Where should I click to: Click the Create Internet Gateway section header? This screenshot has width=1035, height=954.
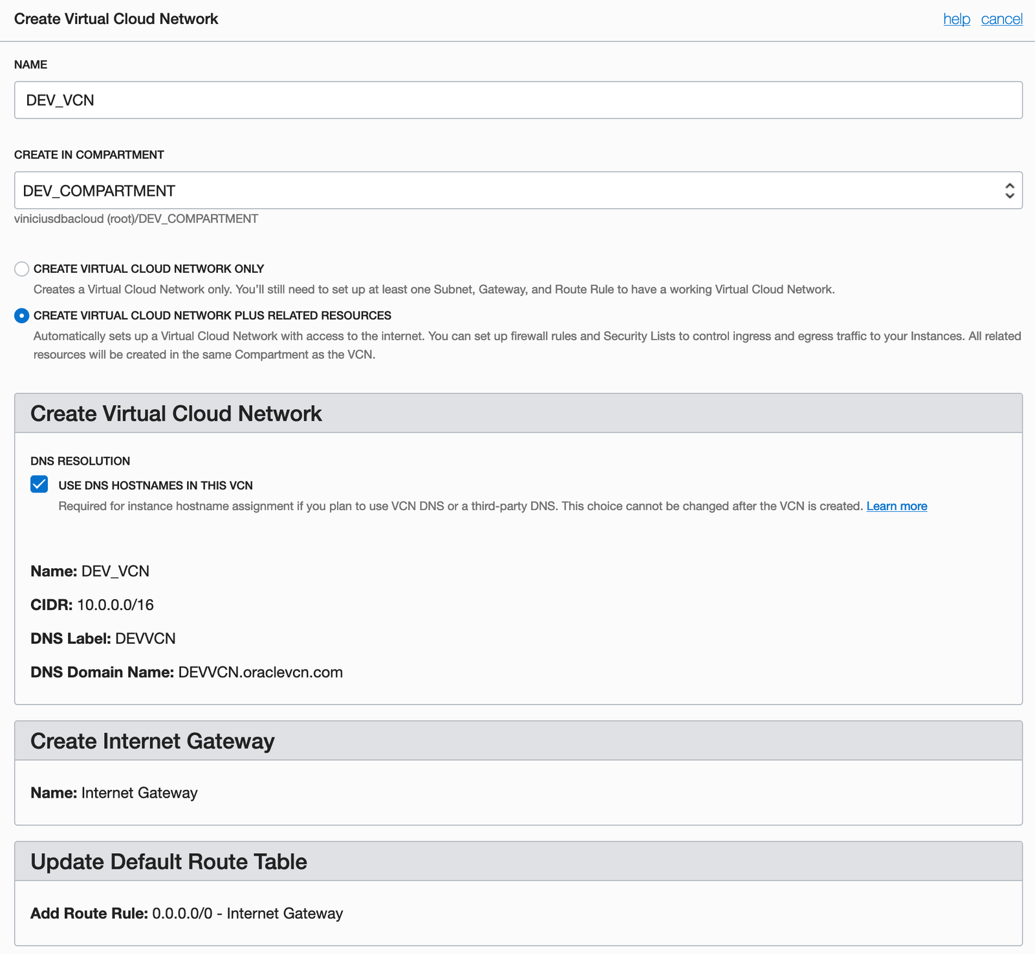[x=153, y=741]
